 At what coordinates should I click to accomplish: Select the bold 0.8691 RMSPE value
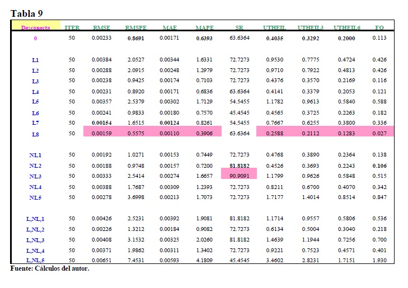click(x=136, y=39)
